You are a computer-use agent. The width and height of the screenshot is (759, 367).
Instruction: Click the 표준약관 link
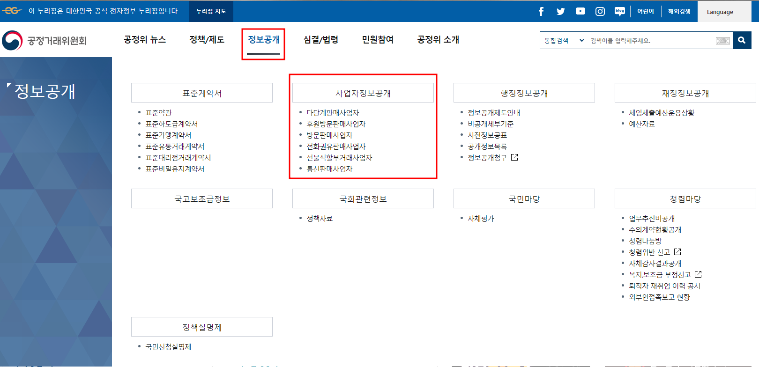pos(158,113)
